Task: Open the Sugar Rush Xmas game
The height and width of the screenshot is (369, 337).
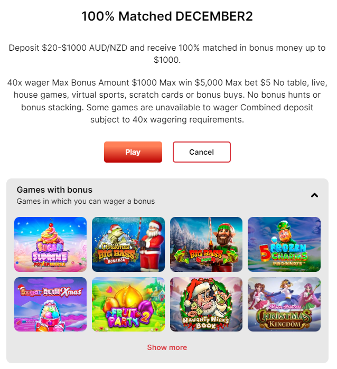Action: point(50,304)
